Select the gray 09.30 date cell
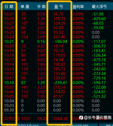The height and width of the screenshot is (126, 113). [x=9, y=110]
